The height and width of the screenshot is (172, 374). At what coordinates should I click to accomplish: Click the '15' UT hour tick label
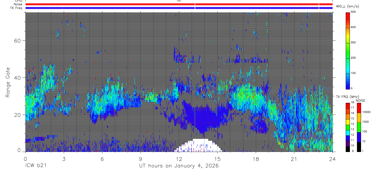click(217, 159)
